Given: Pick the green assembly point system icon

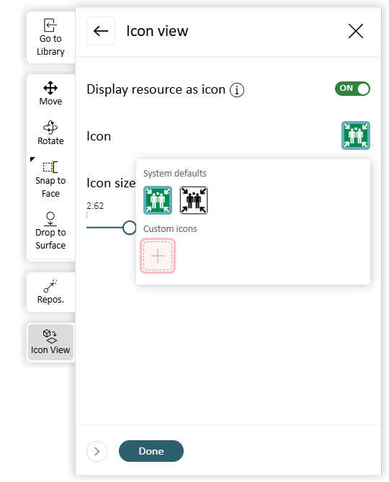Looking at the screenshot, I should click(158, 200).
